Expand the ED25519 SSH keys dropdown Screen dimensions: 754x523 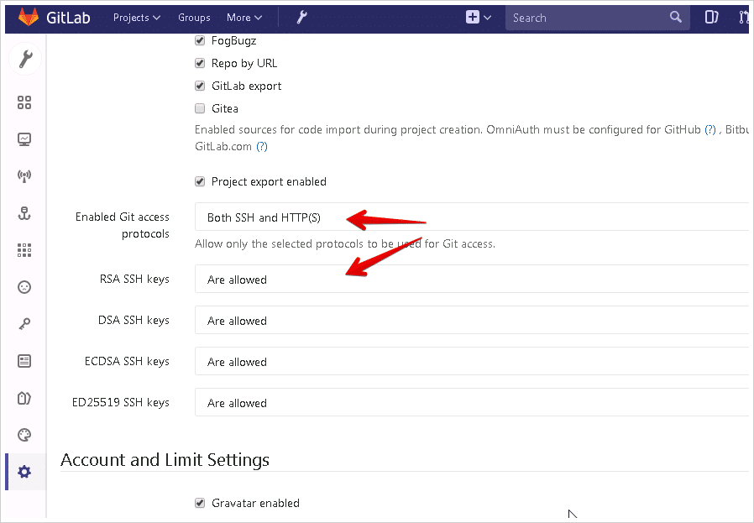pyautogui.click(x=470, y=403)
